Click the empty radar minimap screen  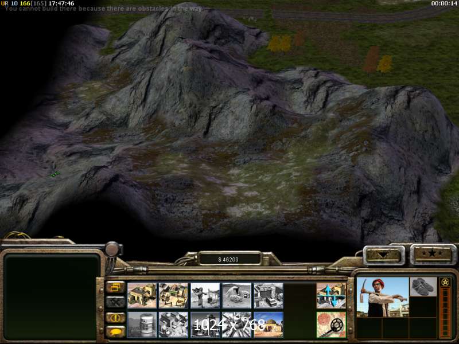[x=52, y=297]
